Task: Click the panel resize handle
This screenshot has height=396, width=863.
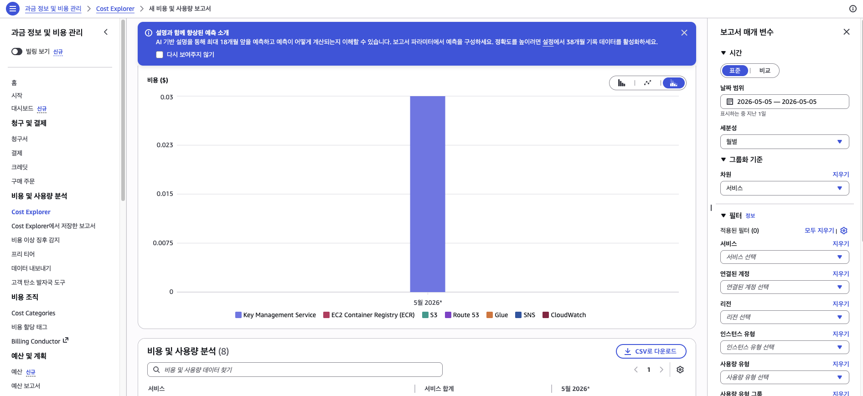Action: (711, 208)
